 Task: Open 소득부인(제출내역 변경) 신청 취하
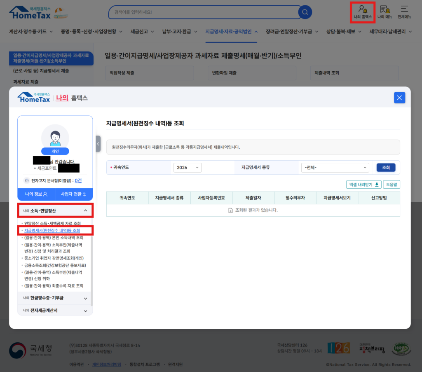tap(53, 276)
